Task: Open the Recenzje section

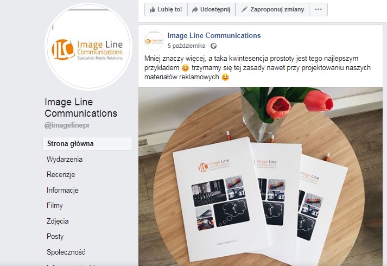Action: point(61,175)
